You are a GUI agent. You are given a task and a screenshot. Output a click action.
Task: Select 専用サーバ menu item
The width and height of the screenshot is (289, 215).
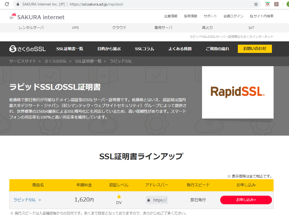(x=163, y=28)
